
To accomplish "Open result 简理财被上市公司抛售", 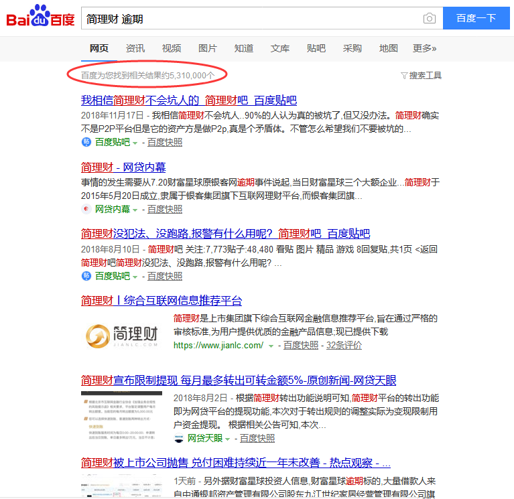I will pos(235,463).
